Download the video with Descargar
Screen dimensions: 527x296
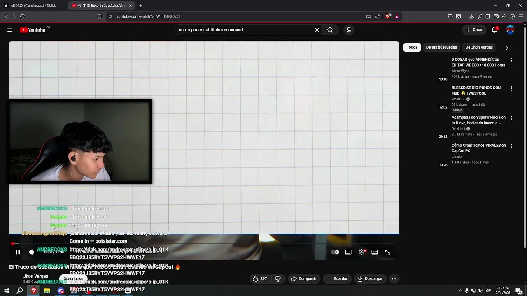tap(370, 279)
